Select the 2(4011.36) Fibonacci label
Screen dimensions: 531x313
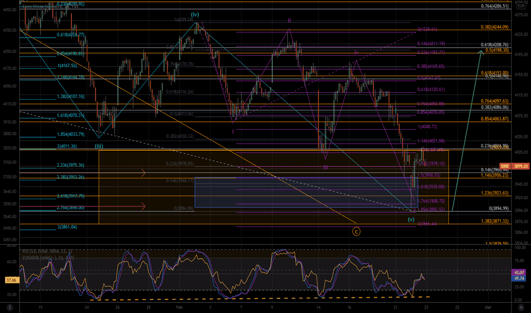click(x=67, y=146)
